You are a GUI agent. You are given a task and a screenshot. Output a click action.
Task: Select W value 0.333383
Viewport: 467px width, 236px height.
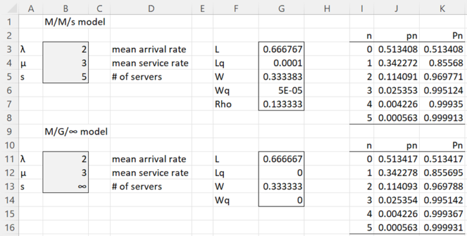point(281,76)
